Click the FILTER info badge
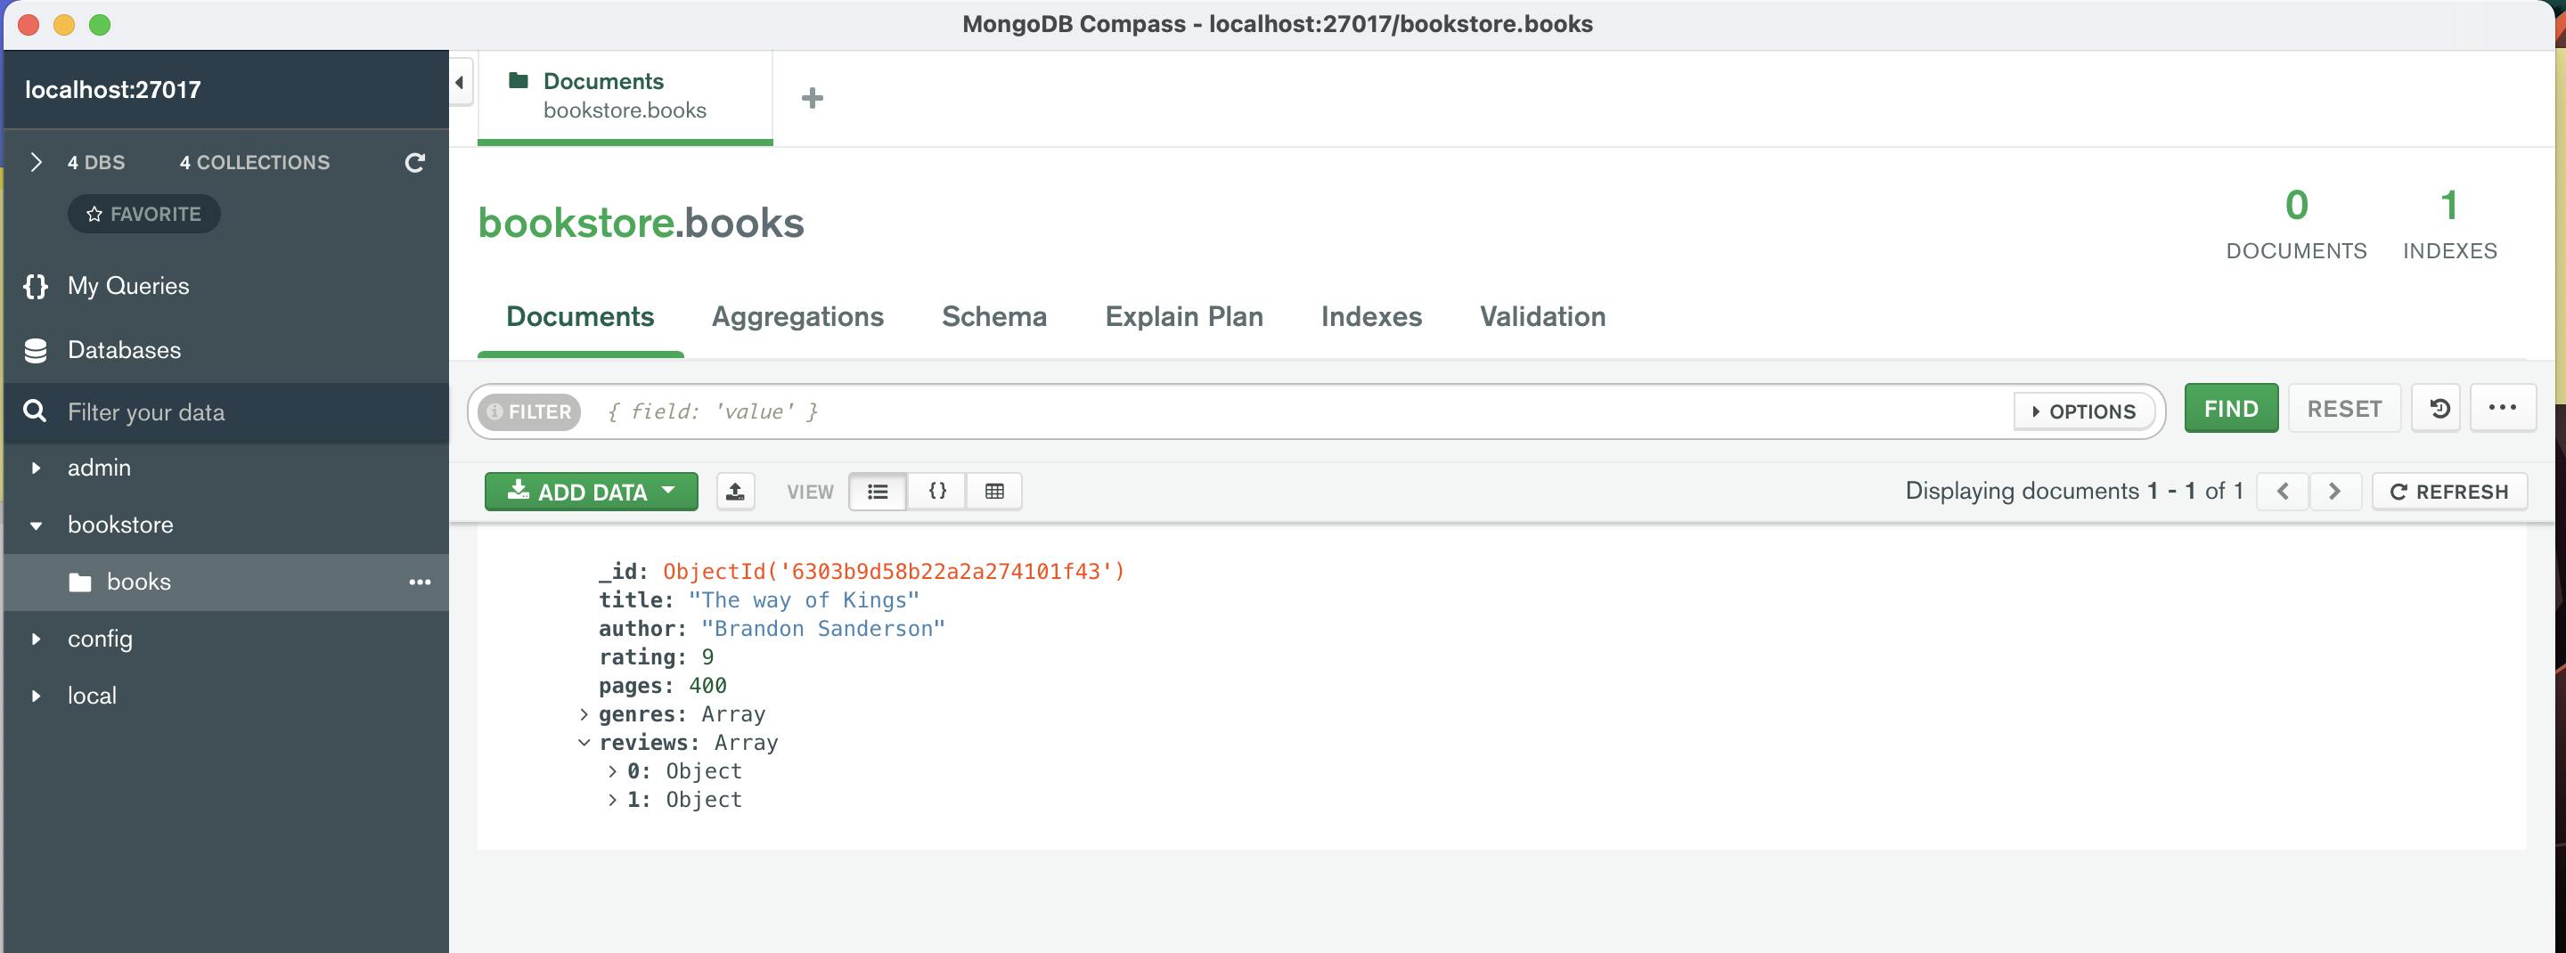 [x=529, y=411]
